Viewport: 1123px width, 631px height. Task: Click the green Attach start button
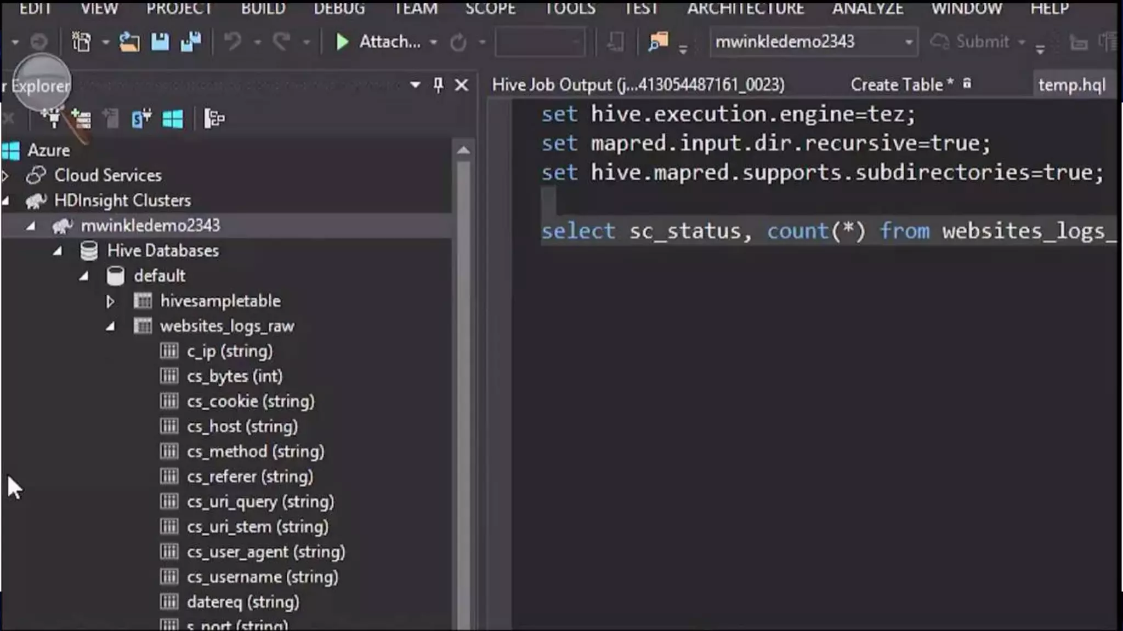342,42
